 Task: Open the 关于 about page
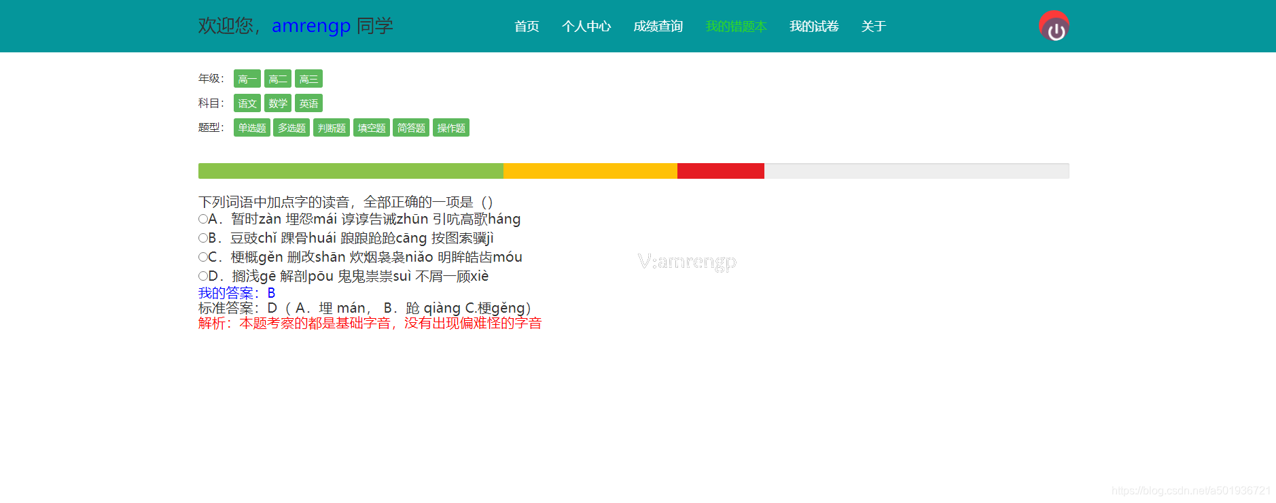click(x=873, y=27)
